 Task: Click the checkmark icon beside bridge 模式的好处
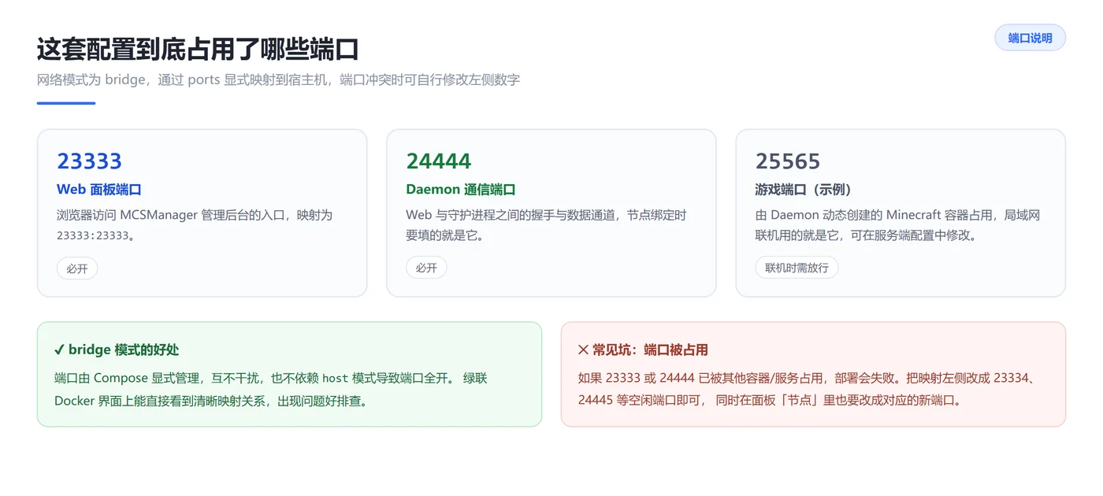point(59,350)
